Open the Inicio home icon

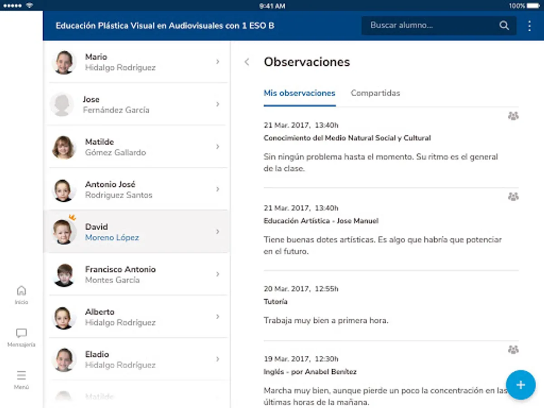click(x=21, y=291)
